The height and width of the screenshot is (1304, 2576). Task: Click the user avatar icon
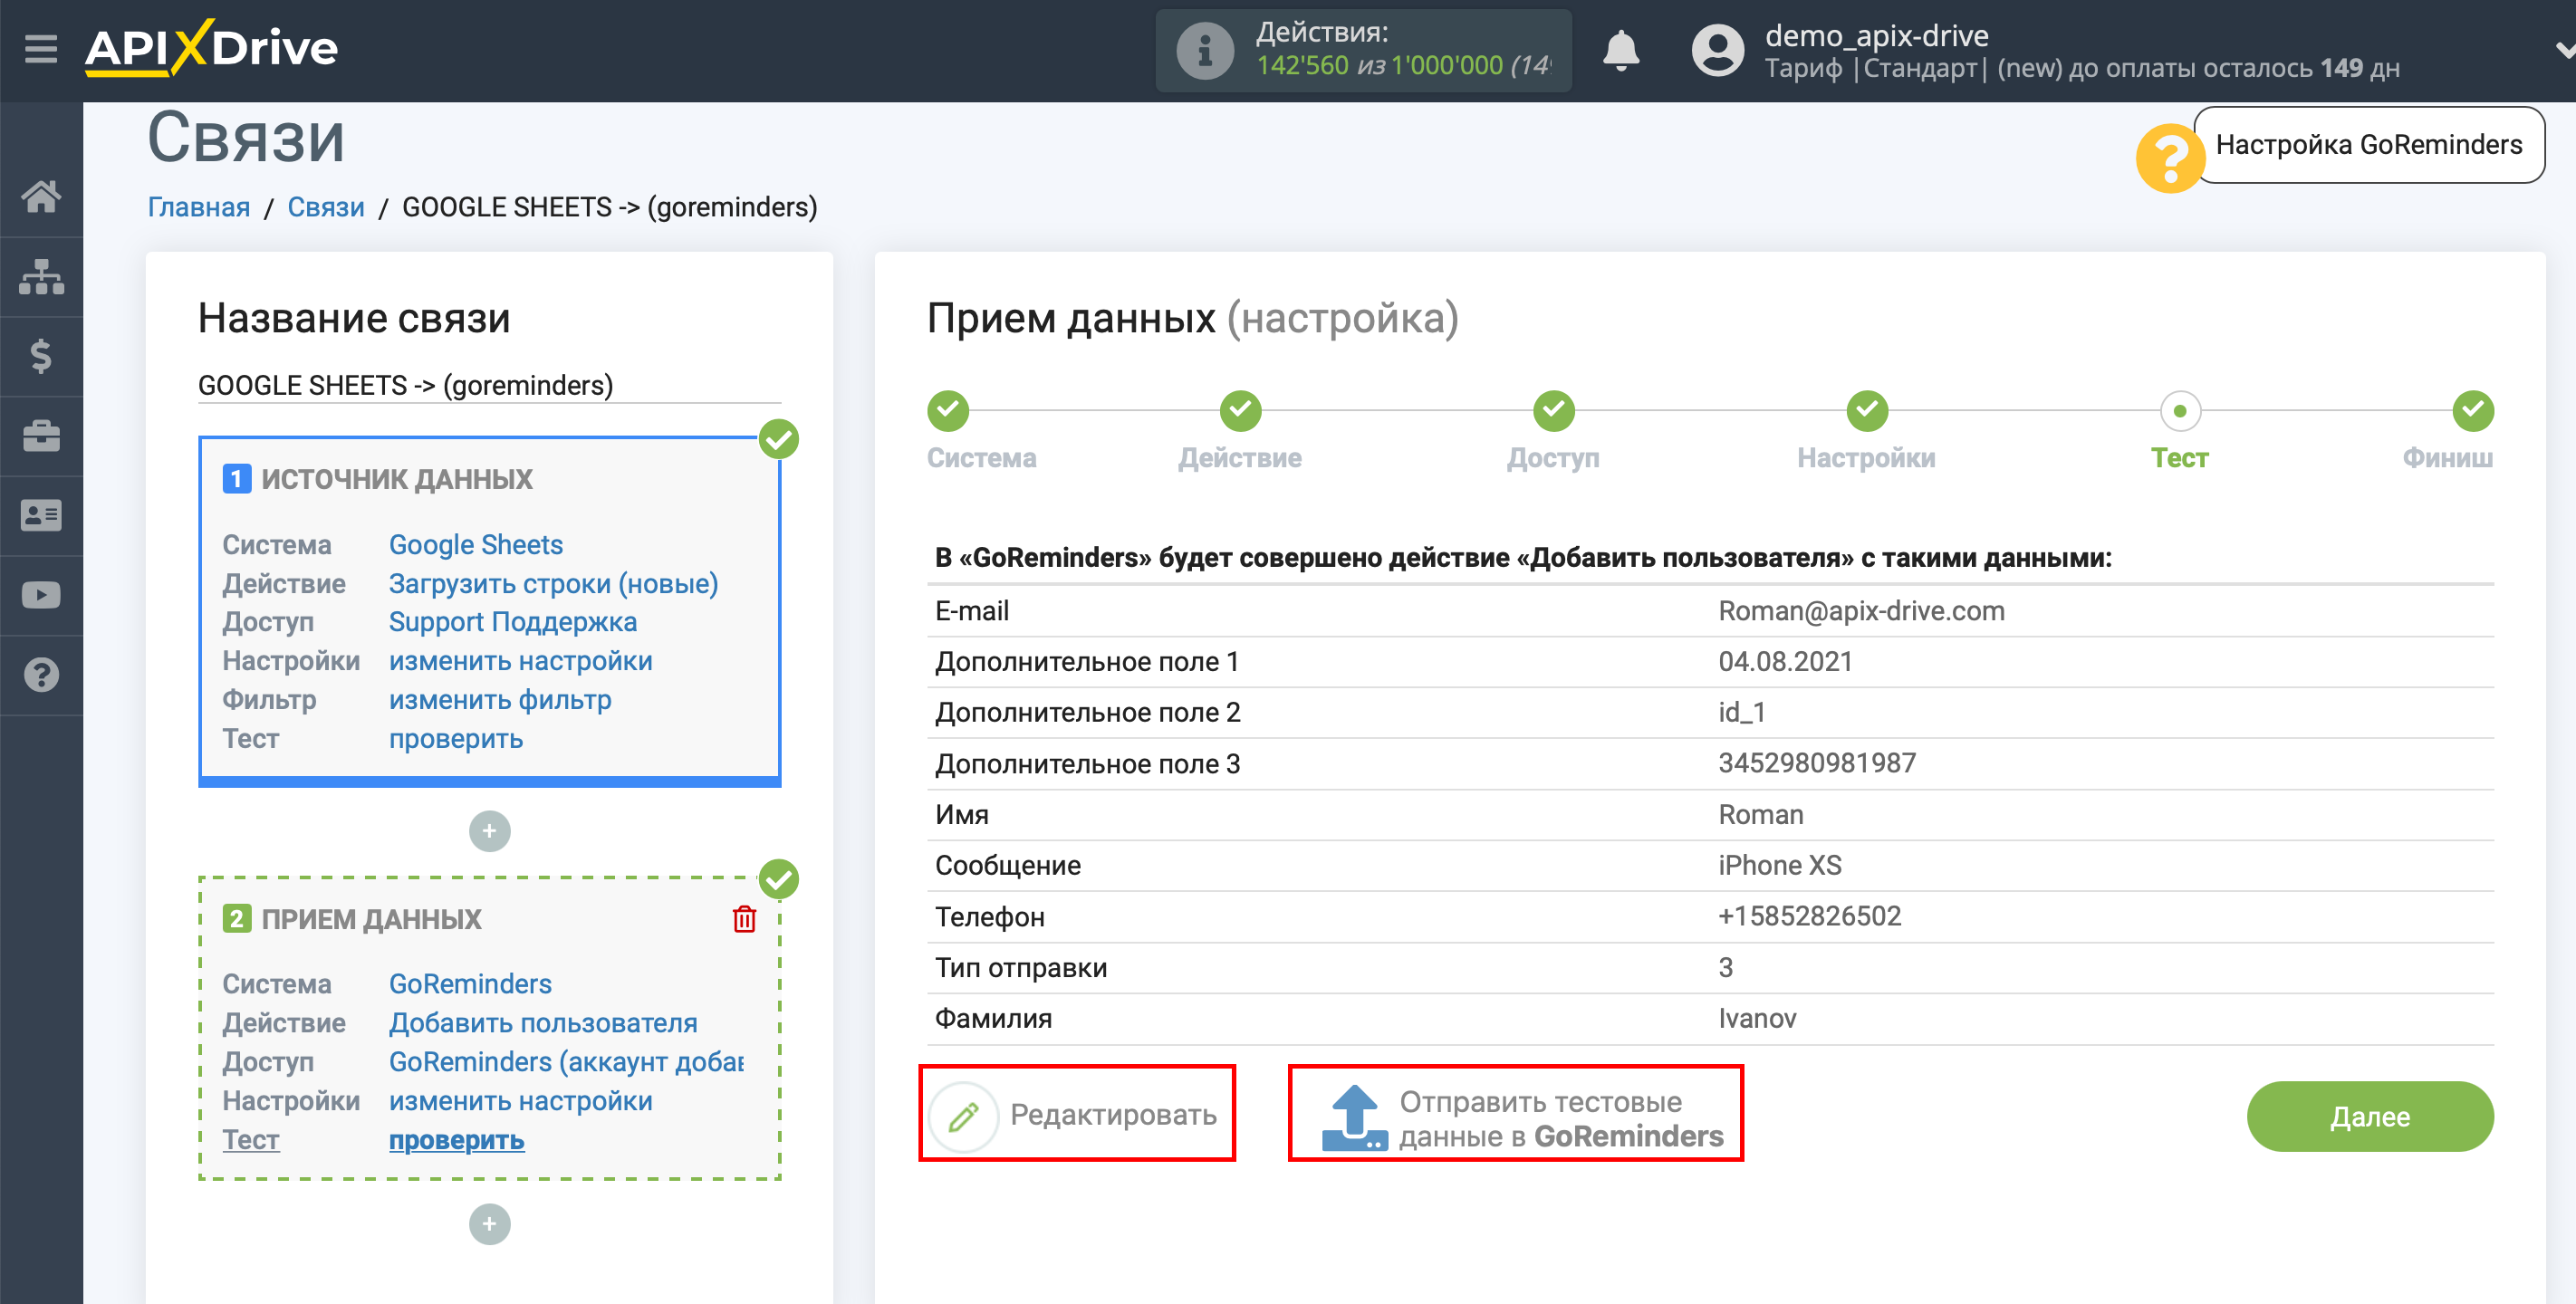[x=1717, y=50]
